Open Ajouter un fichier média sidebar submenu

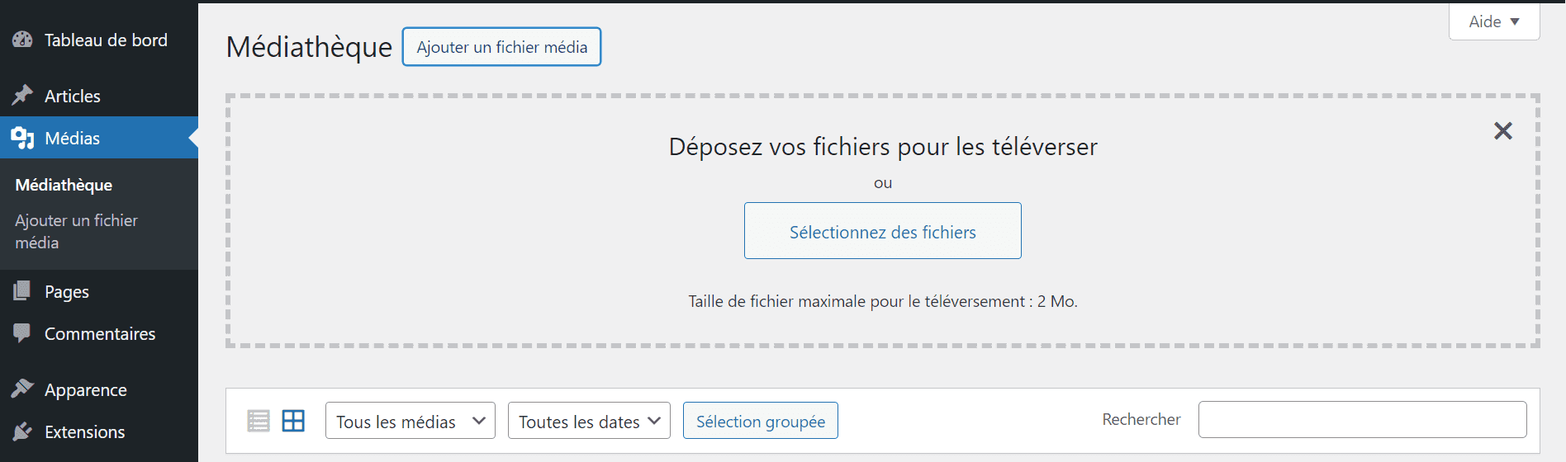76,232
